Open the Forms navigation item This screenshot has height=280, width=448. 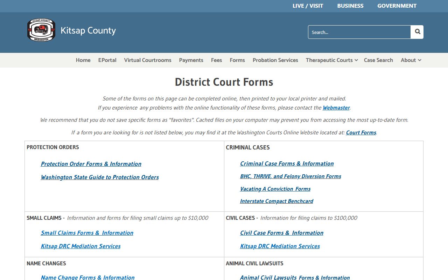click(237, 60)
